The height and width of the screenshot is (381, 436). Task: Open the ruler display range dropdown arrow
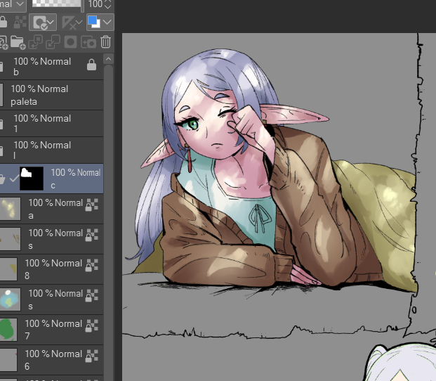[79, 22]
